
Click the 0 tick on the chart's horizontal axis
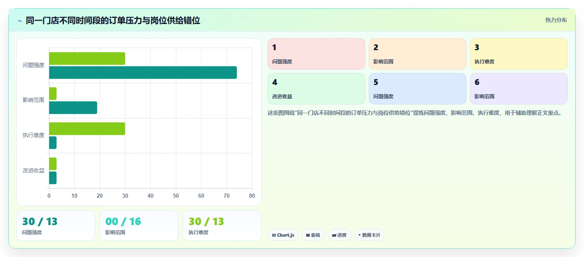[x=49, y=196]
